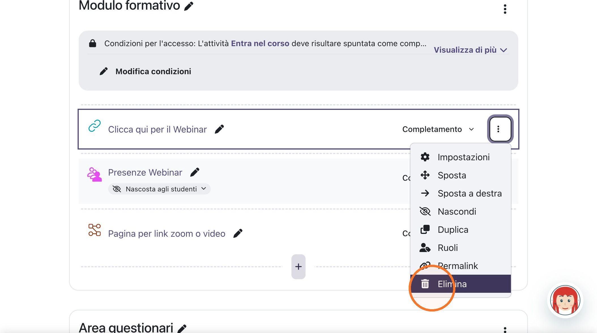Image resolution: width=597 pixels, height=333 pixels.
Task: Edit the Area questionari title pencil
Action: (x=182, y=328)
